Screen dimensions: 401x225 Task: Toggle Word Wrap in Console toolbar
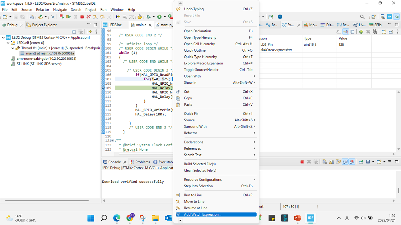pyautogui.click(x=338, y=162)
